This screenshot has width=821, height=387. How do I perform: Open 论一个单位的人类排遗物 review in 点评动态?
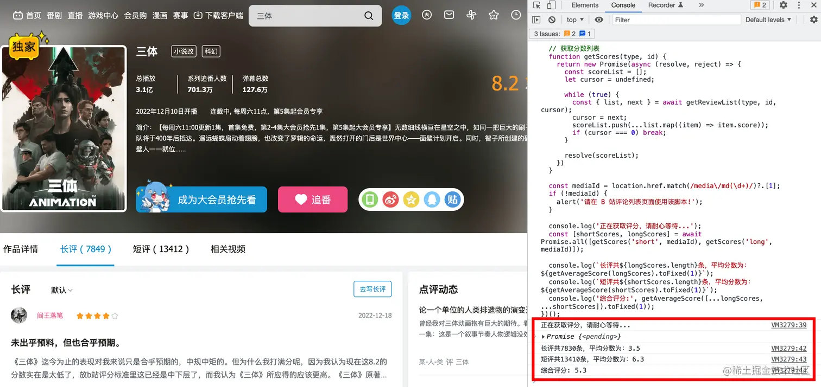(472, 309)
